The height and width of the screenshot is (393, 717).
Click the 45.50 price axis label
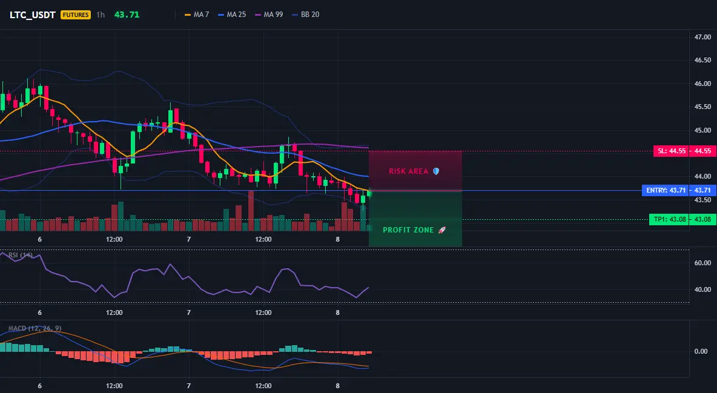[702, 107]
